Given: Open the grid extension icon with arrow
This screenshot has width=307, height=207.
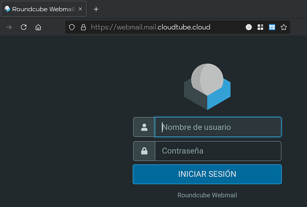Looking at the screenshot, I should (260, 27).
